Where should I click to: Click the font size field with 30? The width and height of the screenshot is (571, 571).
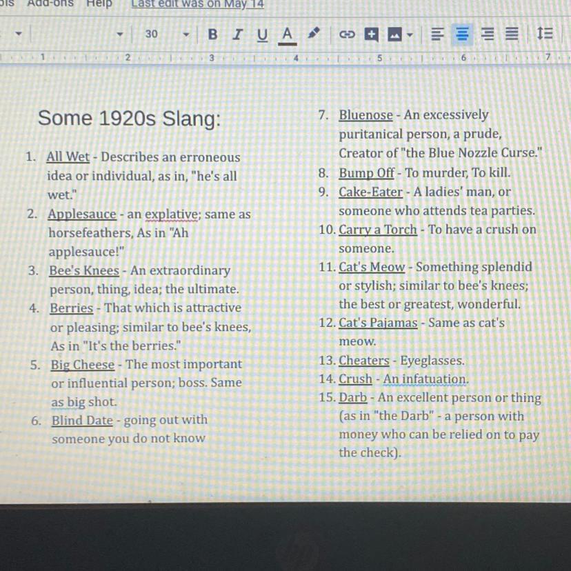[152, 34]
